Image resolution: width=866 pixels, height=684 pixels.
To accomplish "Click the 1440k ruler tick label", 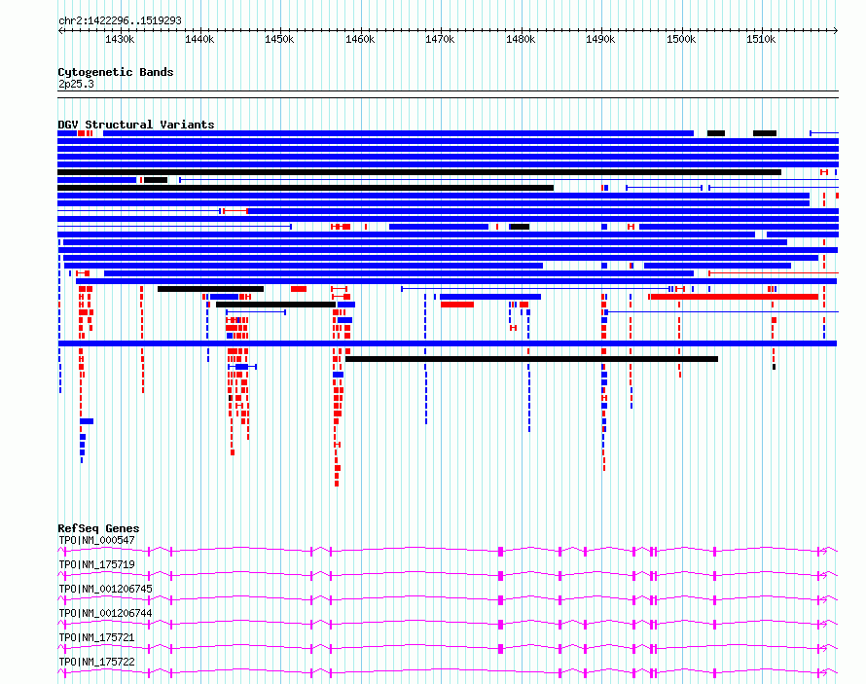I will pyautogui.click(x=199, y=39).
